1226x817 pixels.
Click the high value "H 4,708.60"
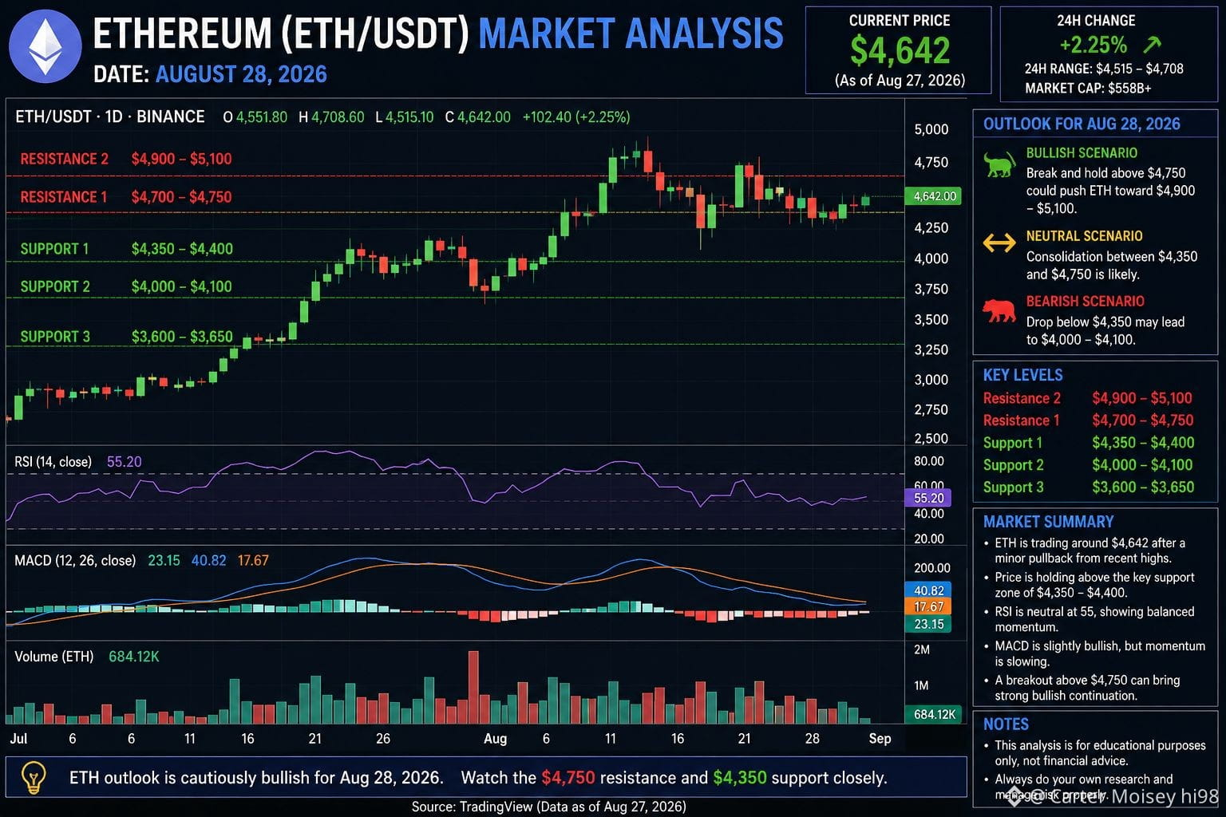click(331, 117)
